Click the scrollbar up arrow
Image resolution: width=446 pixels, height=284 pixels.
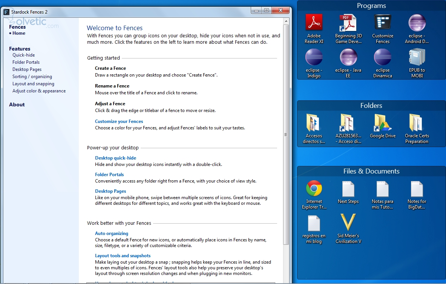tap(286, 21)
